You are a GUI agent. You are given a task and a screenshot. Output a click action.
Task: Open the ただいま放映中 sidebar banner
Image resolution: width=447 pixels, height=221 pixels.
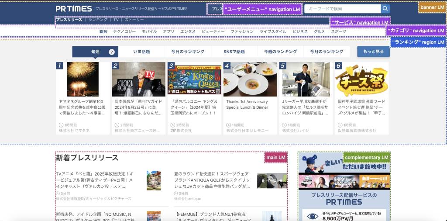[x=344, y=171]
